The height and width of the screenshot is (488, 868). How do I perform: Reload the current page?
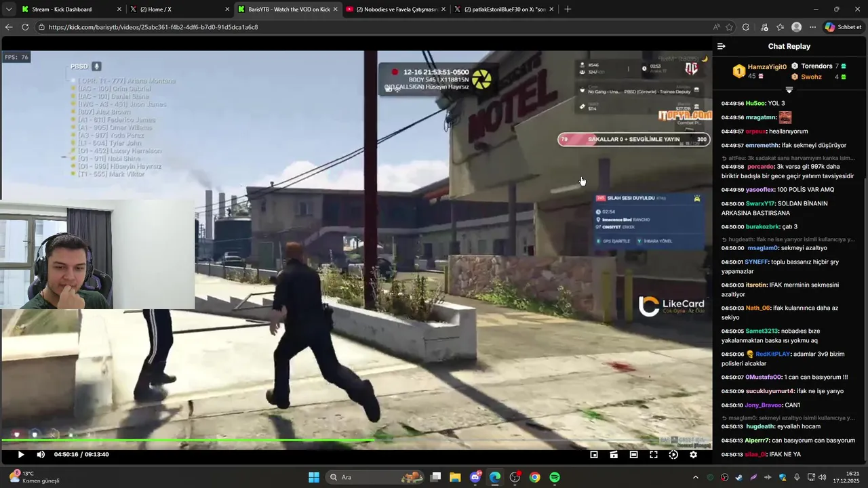click(25, 27)
